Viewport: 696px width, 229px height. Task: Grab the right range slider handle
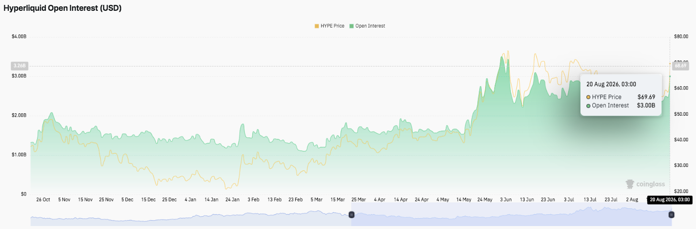tap(671, 215)
